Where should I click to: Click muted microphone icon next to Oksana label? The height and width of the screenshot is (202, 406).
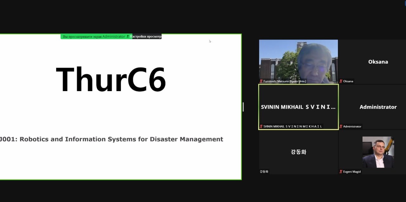pos(341,81)
